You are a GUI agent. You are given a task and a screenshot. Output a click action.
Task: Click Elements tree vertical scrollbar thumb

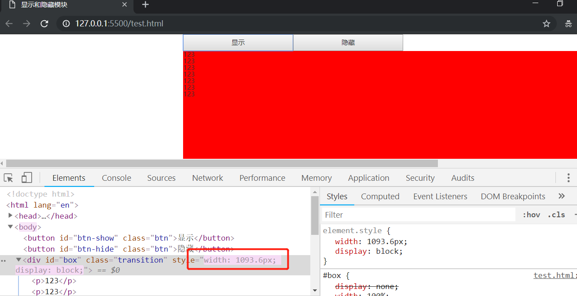(314, 216)
